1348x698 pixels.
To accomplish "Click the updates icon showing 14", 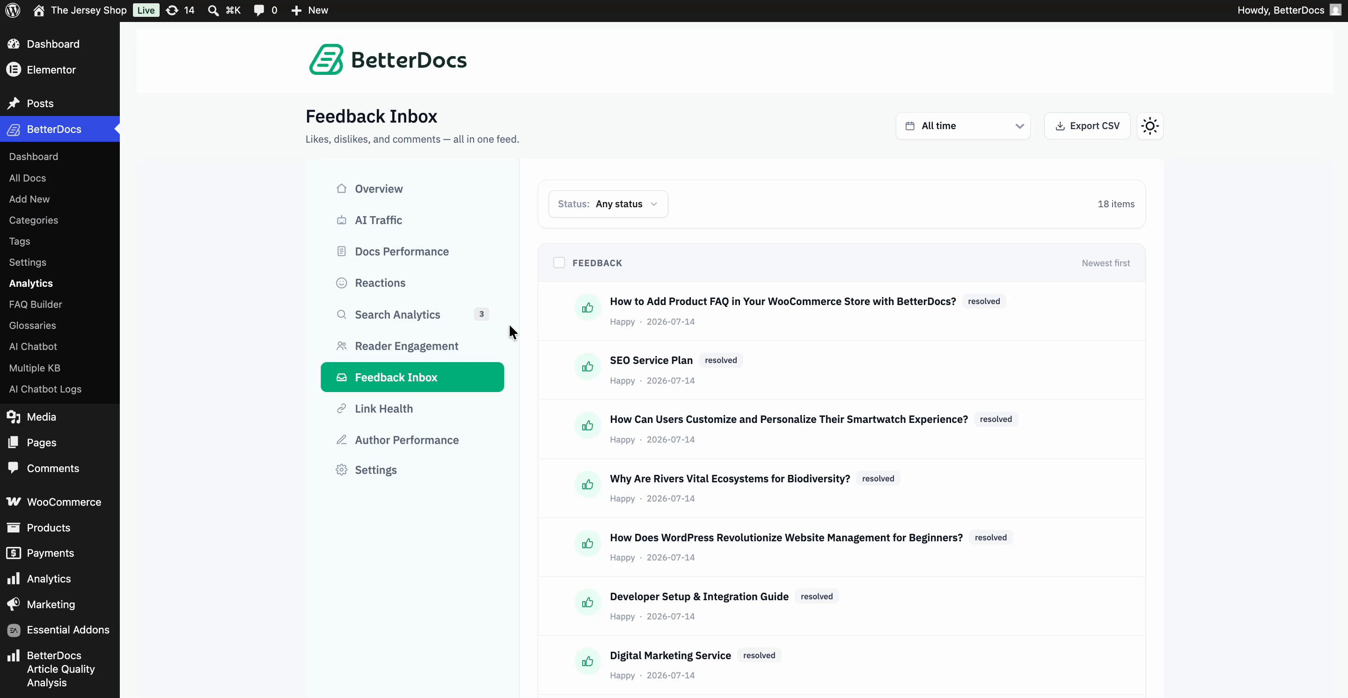I will click(172, 10).
